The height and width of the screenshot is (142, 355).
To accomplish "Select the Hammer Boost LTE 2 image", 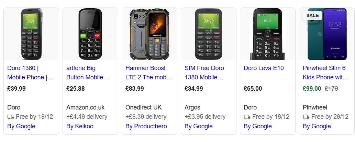I will 149,34.
